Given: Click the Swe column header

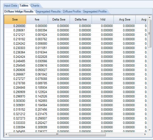Looking at the screenshot, I should tap(15, 20).
